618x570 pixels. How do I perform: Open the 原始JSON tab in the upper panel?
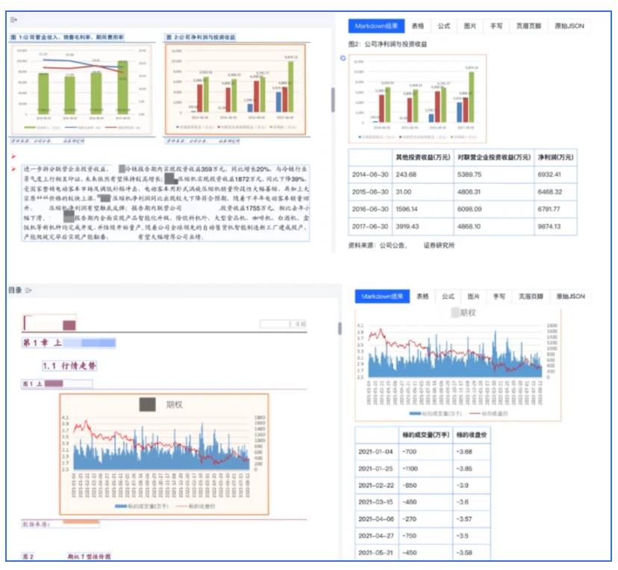pyautogui.click(x=569, y=25)
